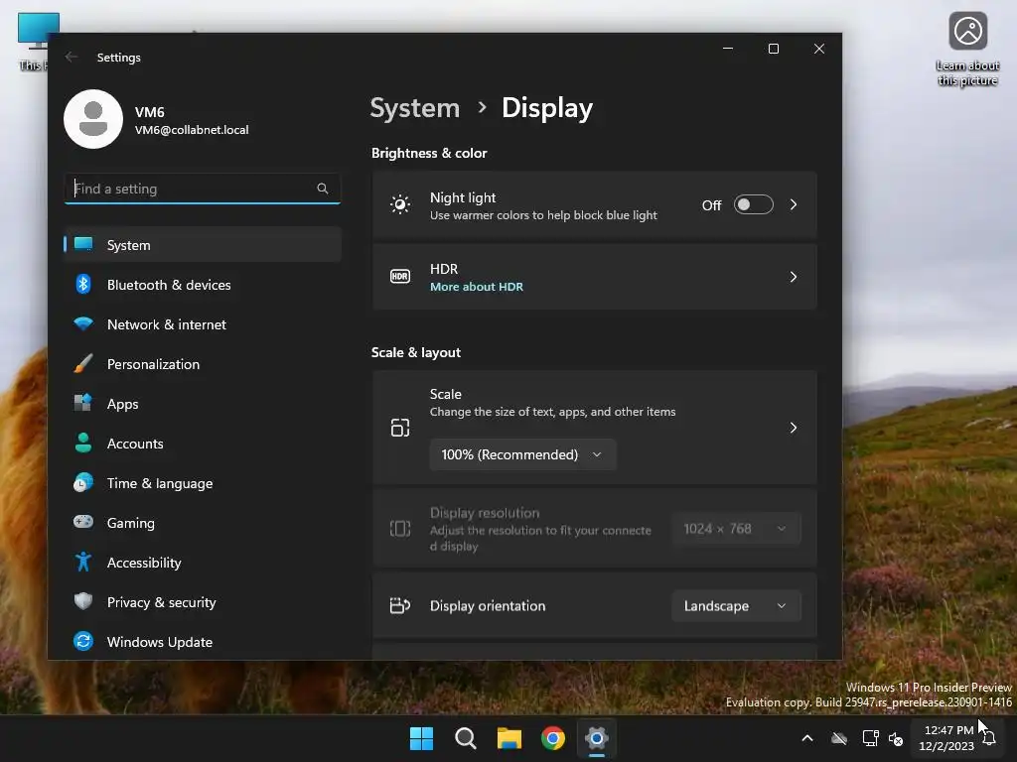Click the Windows Update sync icon
The height and width of the screenshot is (762, 1017).
click(83, 641)
